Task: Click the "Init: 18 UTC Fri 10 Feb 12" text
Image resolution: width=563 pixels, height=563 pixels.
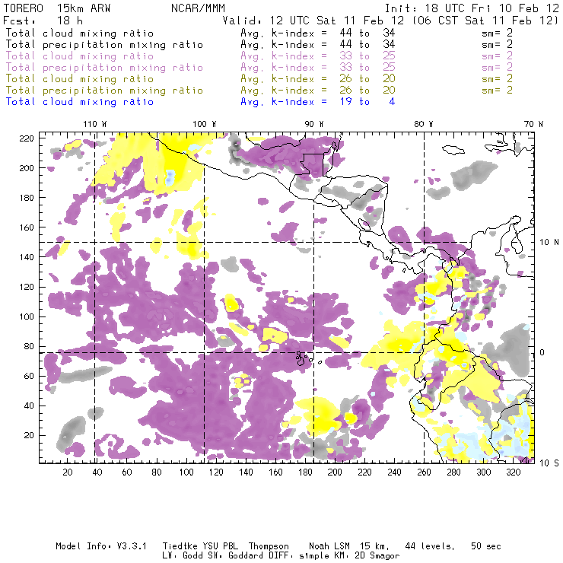Action: [472, 8]
